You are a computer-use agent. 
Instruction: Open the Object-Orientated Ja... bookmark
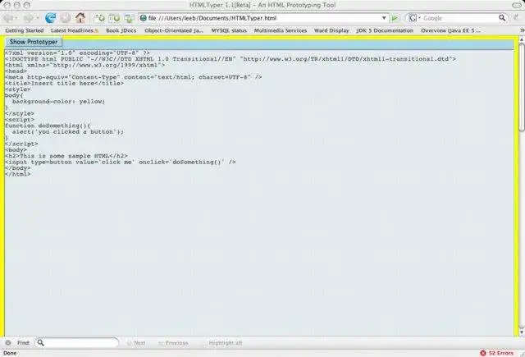[174, 30]
